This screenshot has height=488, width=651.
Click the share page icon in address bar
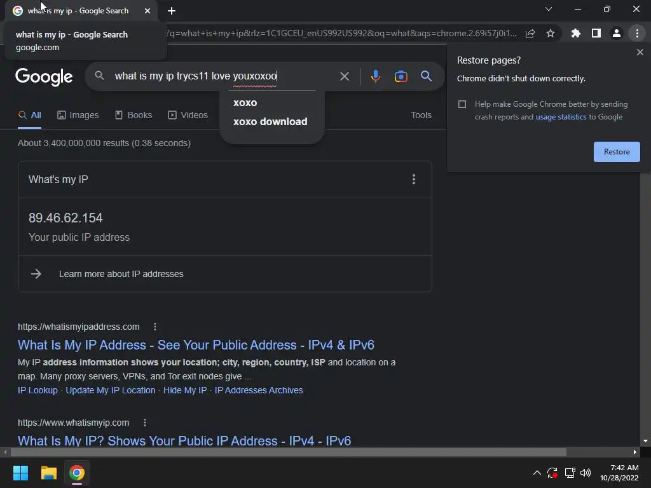click(530, 34)
